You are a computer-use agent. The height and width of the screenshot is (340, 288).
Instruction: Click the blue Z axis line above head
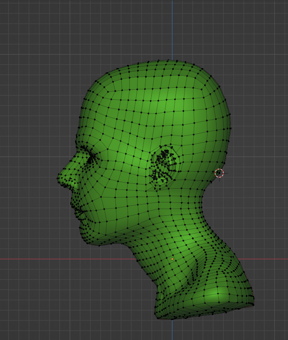pos(172,29)
